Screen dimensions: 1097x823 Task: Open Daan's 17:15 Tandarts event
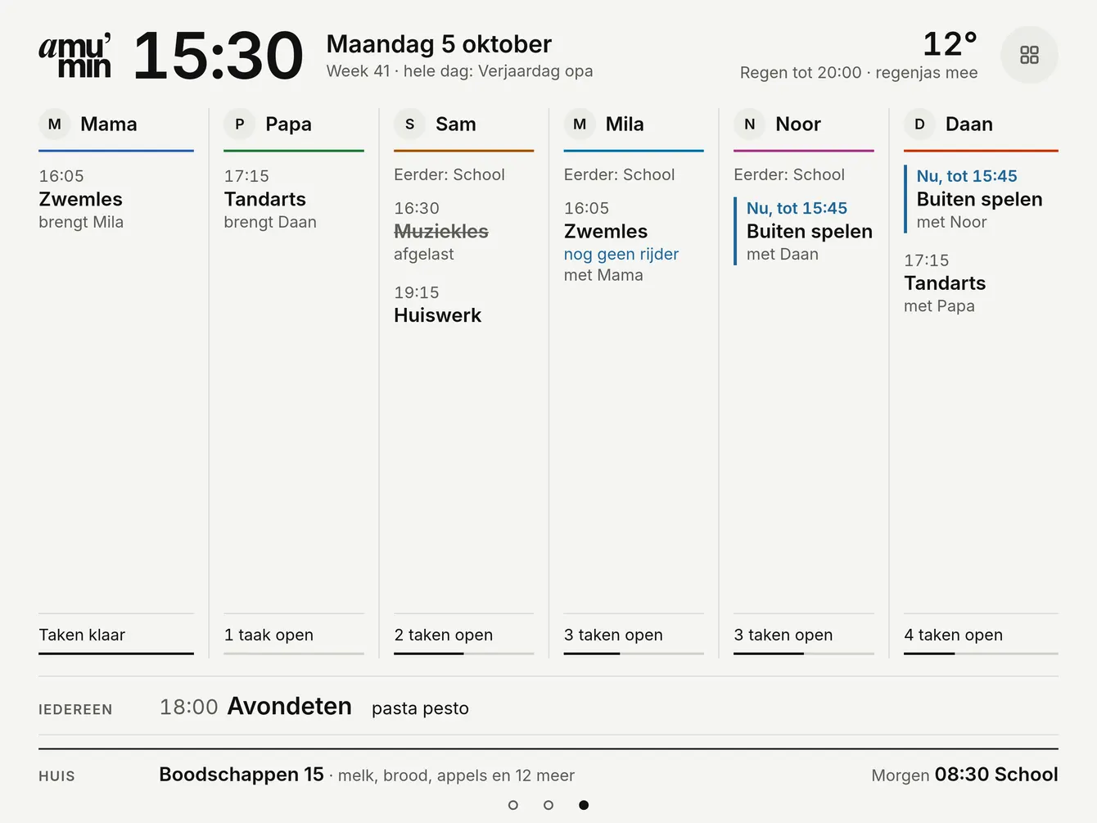pyautogui.click(x=981, y=283)
